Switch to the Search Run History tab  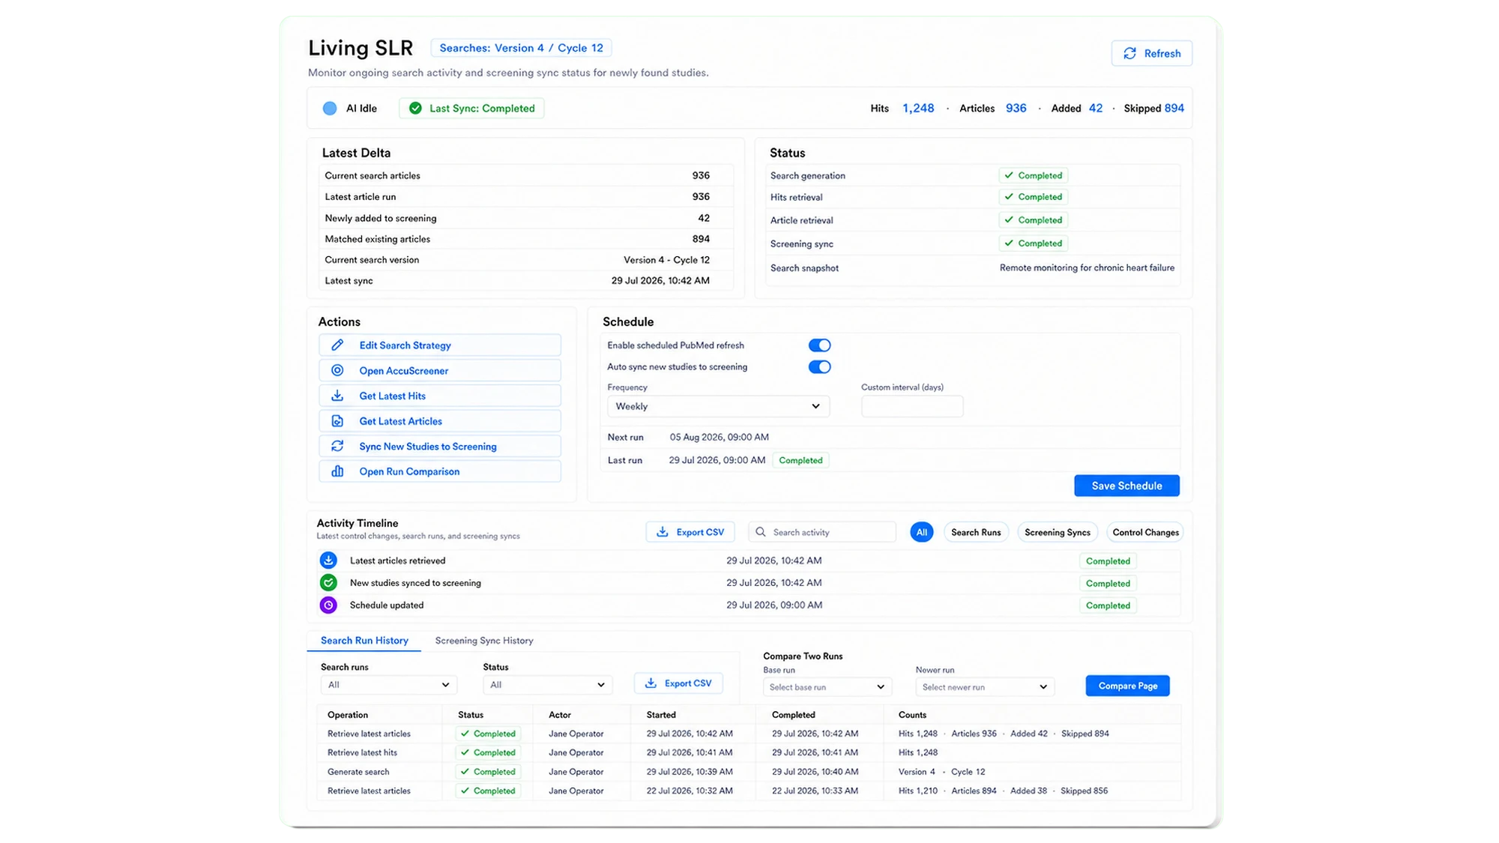(364, 641)
